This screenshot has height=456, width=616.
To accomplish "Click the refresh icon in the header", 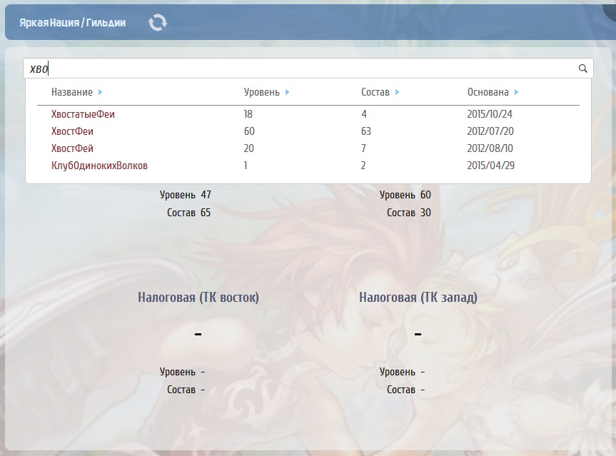I will pos(157,23).
